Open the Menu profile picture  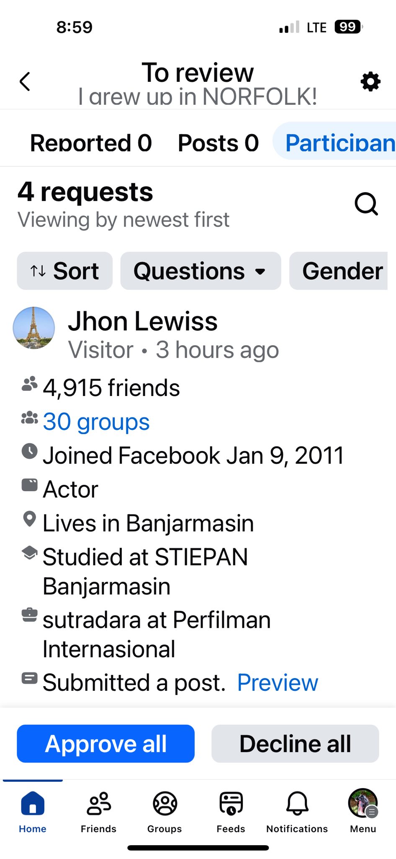tap(363, 803)
